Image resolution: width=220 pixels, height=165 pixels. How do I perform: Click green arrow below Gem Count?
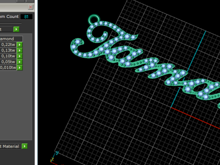pyautogui.click(x=16, y=29)
